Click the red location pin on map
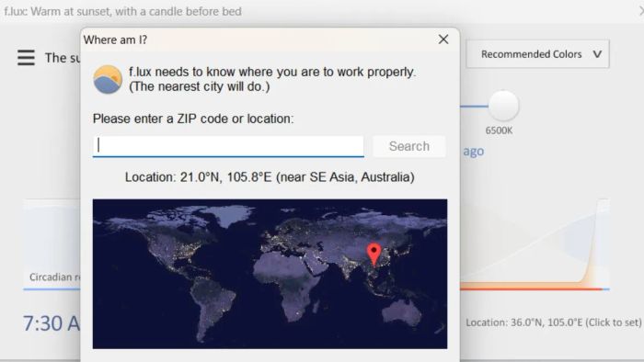This screenshot has width=644, height=362. pyautogui.click(x=374, y=255)
